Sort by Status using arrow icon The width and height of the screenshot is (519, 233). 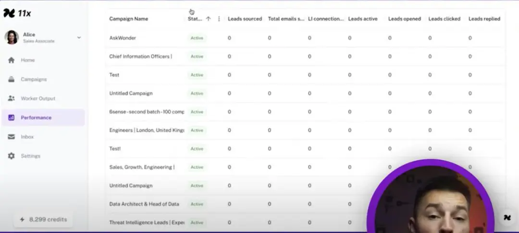[x=208, y=19]
